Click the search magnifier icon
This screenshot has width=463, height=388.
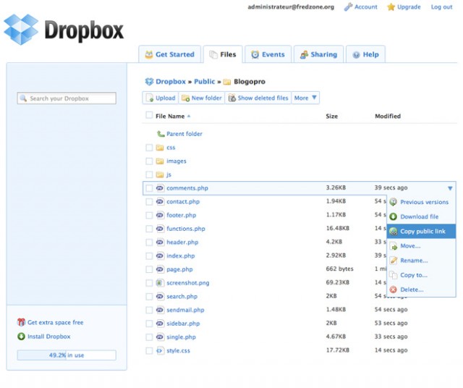[23, 98]
